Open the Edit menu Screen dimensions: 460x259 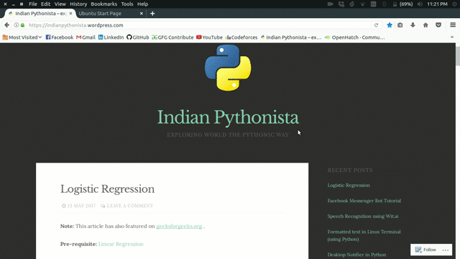tap(45, 4)
